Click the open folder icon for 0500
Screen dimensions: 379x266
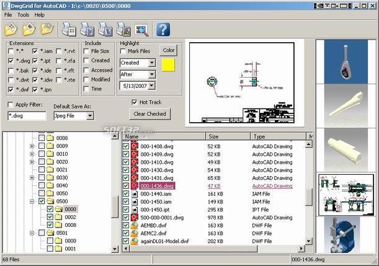(50, 202)
